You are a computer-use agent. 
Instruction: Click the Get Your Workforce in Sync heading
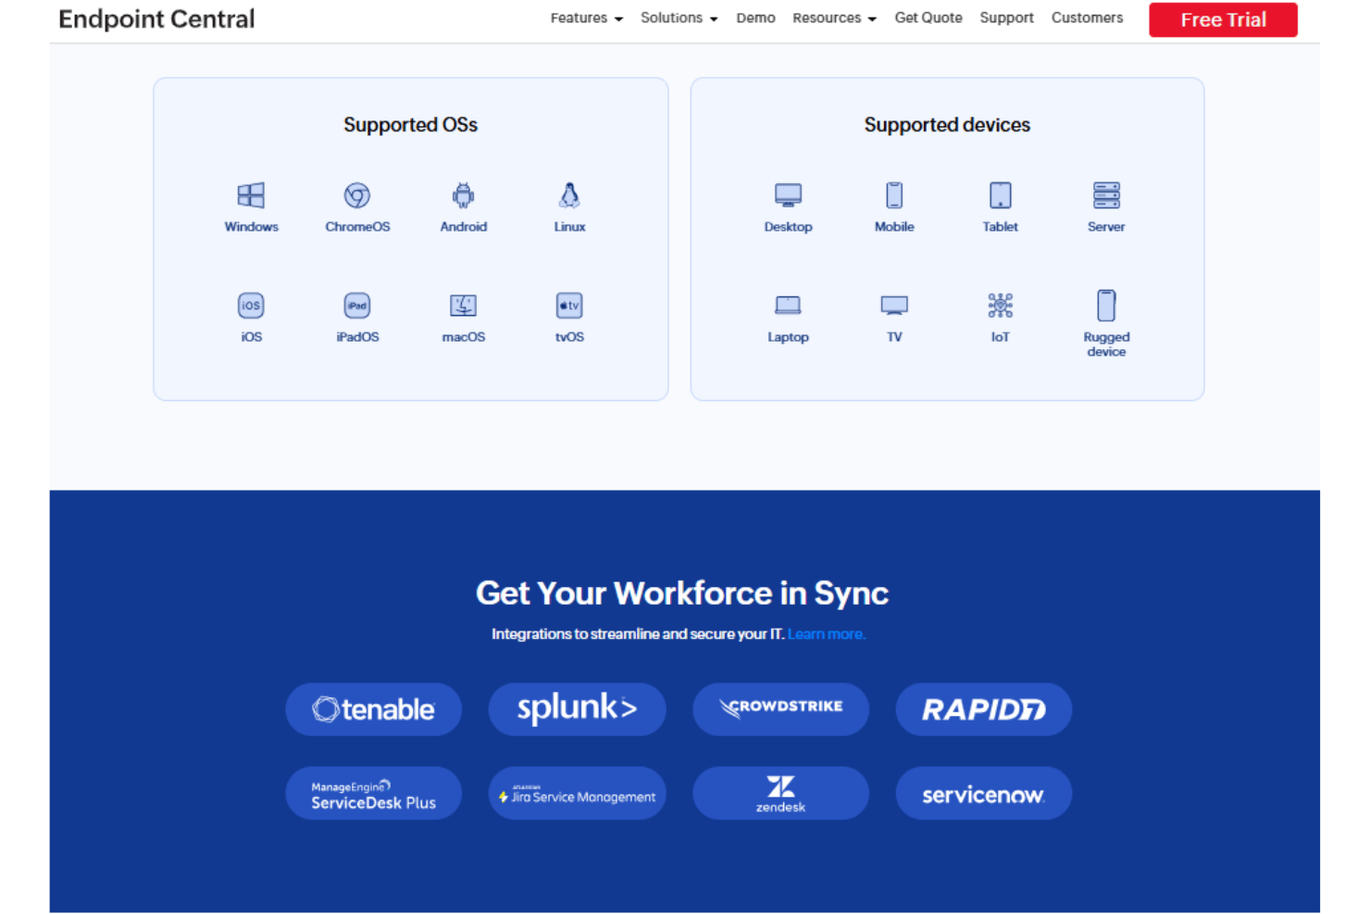(x=682, y=594)
